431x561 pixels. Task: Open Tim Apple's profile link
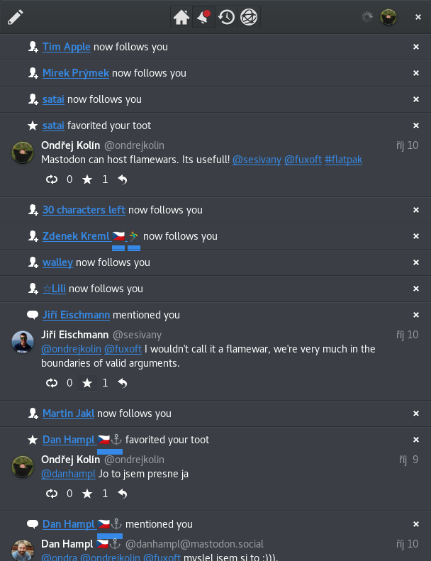point(67,47)
